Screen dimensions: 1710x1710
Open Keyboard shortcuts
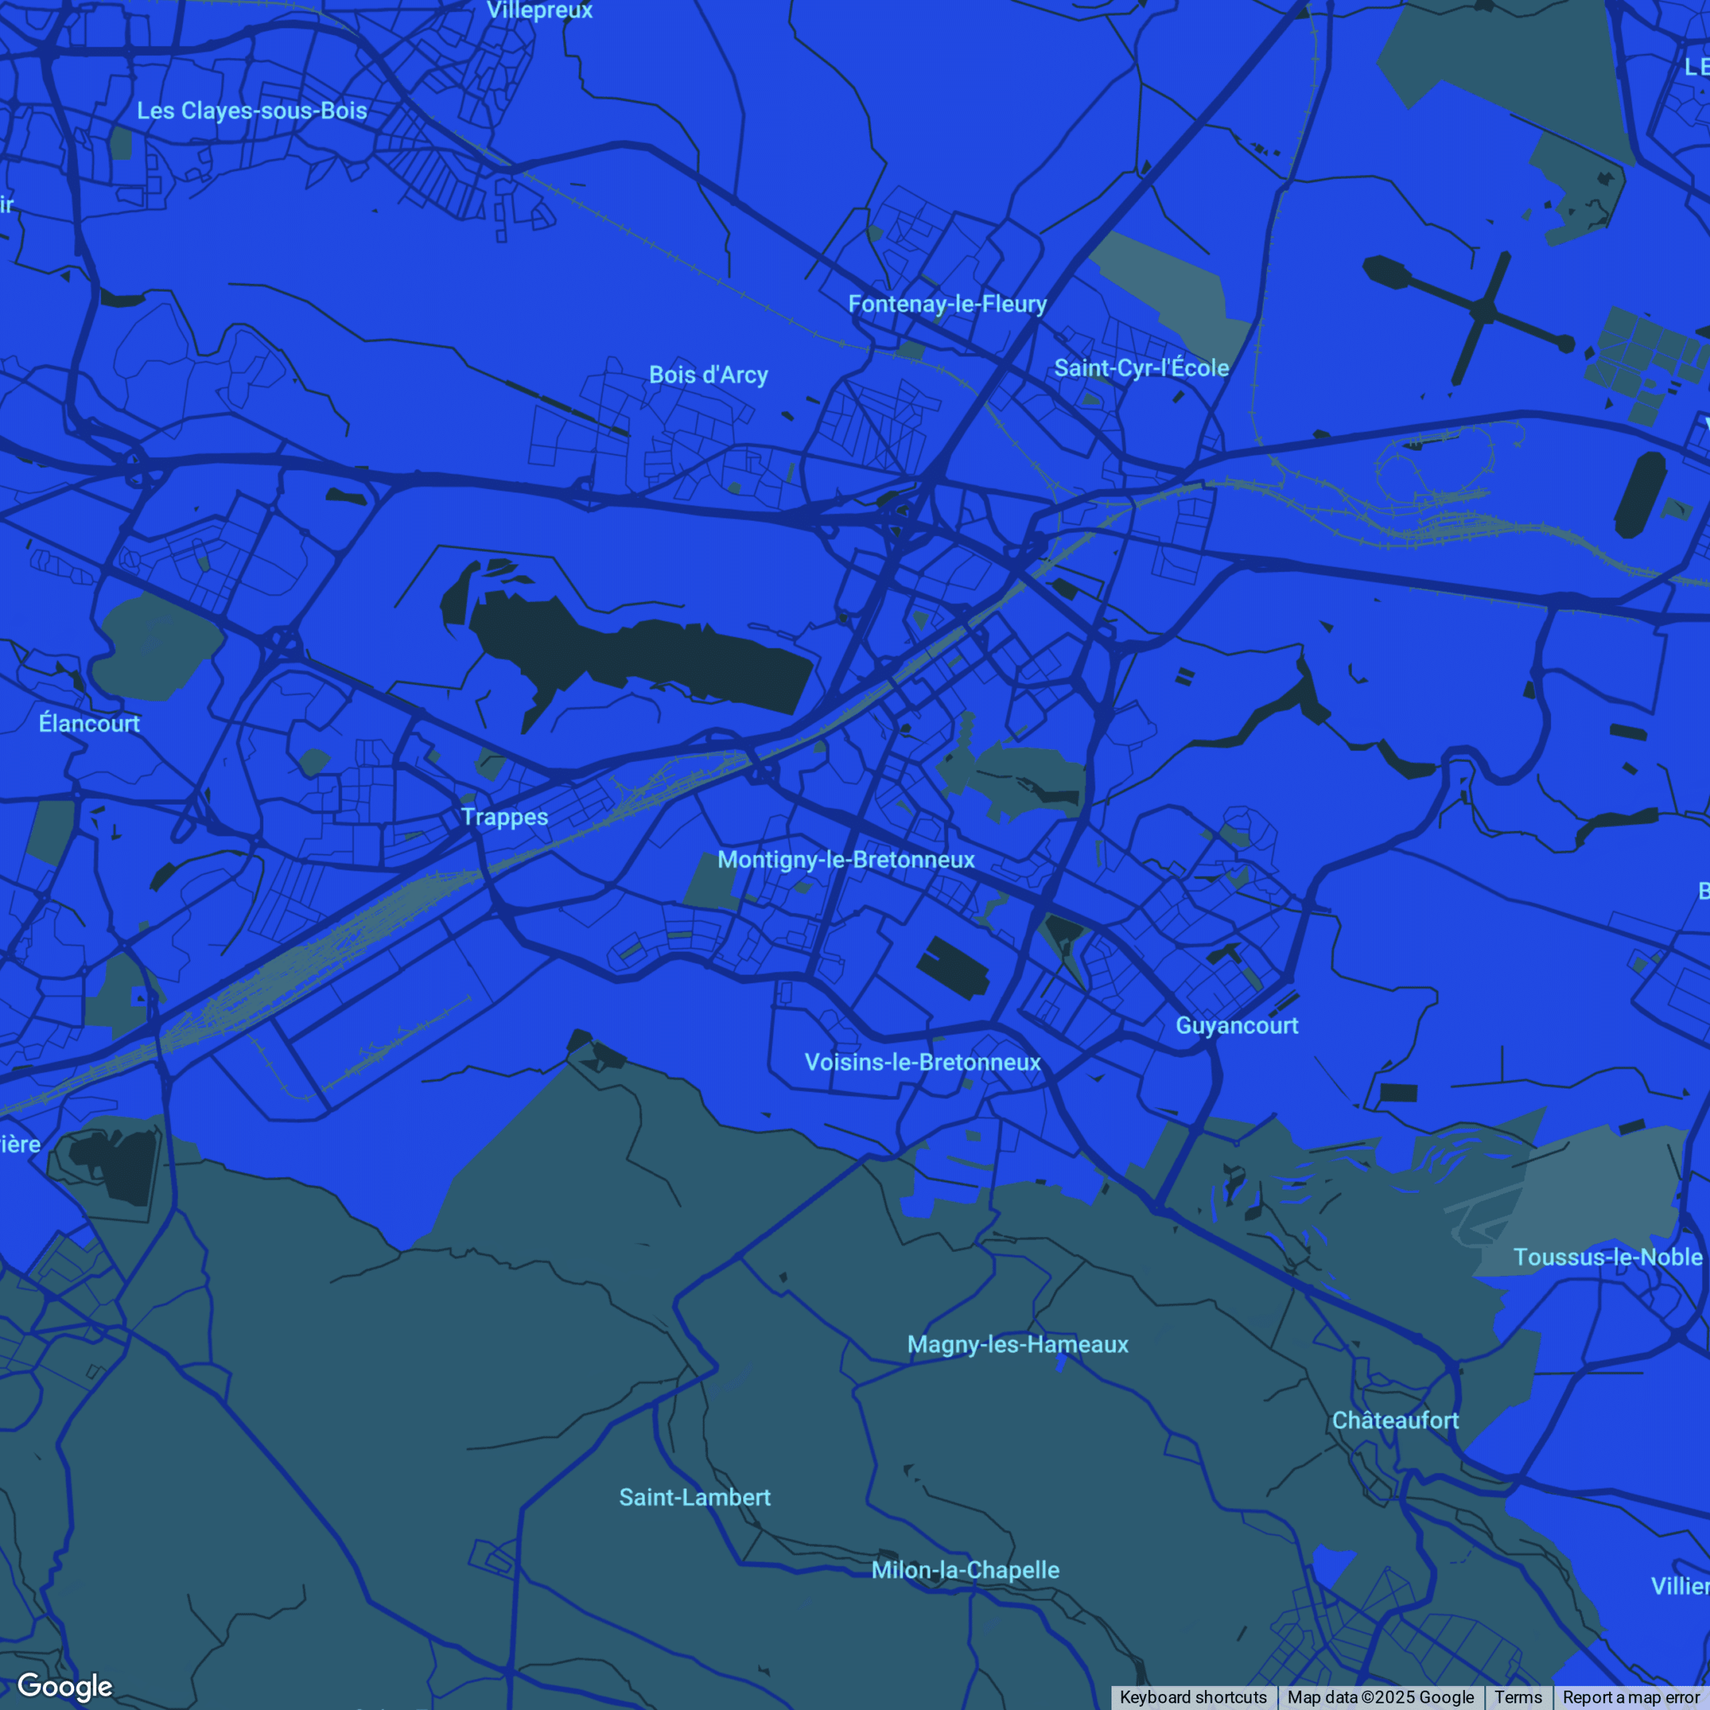click(1193, 1697)
